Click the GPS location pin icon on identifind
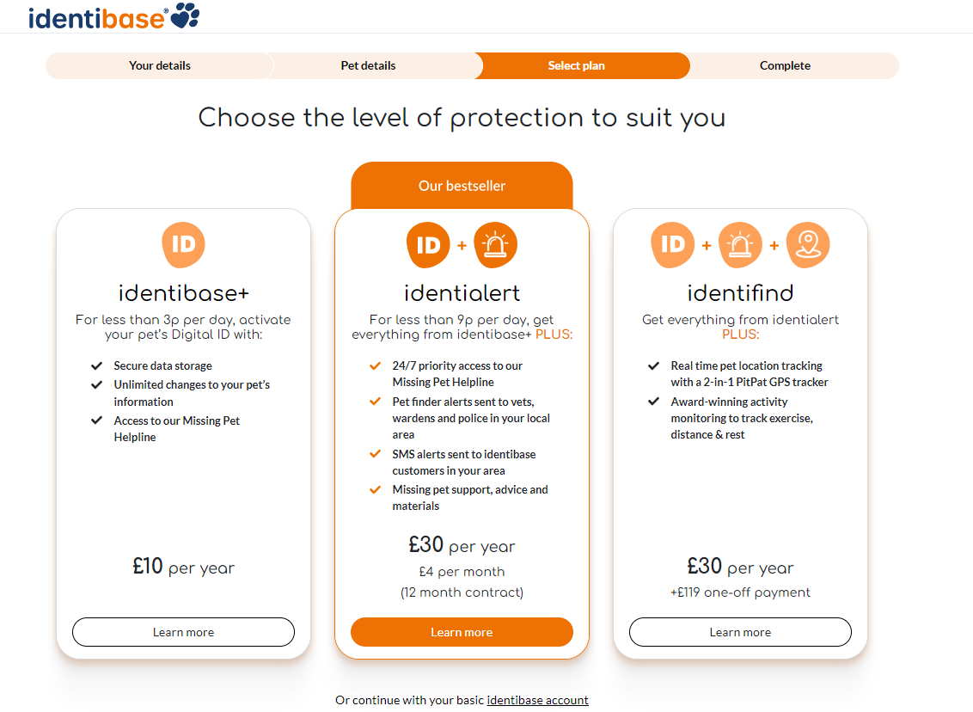973x712 pixels. (x=808, y=244)
